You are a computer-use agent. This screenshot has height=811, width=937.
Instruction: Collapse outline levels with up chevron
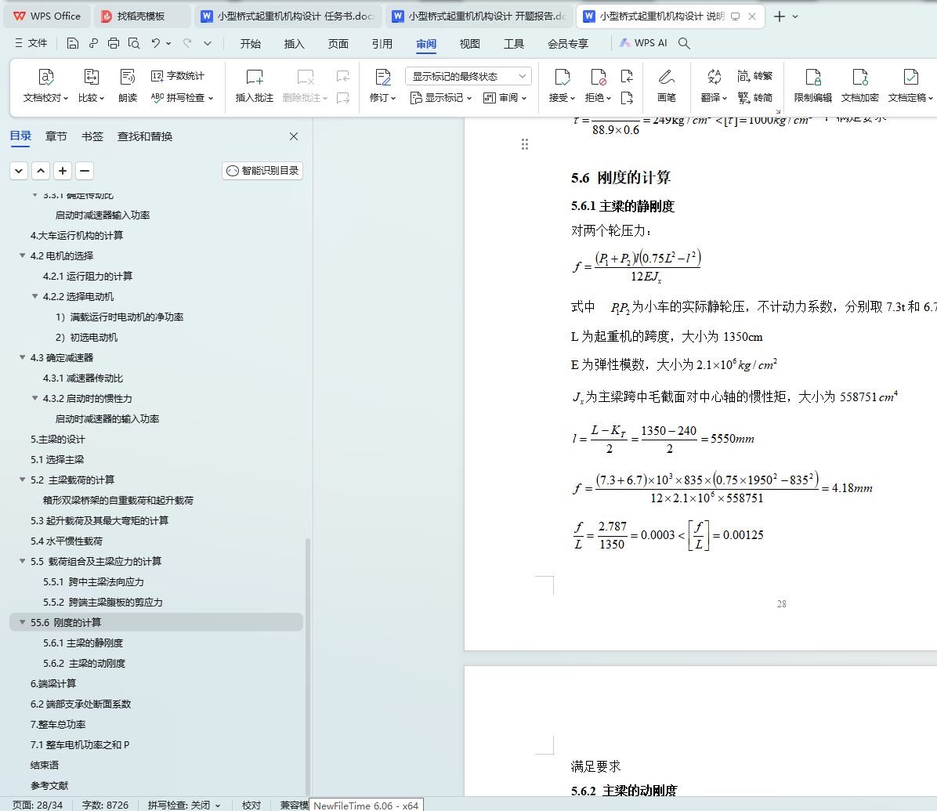click(41, 171)
